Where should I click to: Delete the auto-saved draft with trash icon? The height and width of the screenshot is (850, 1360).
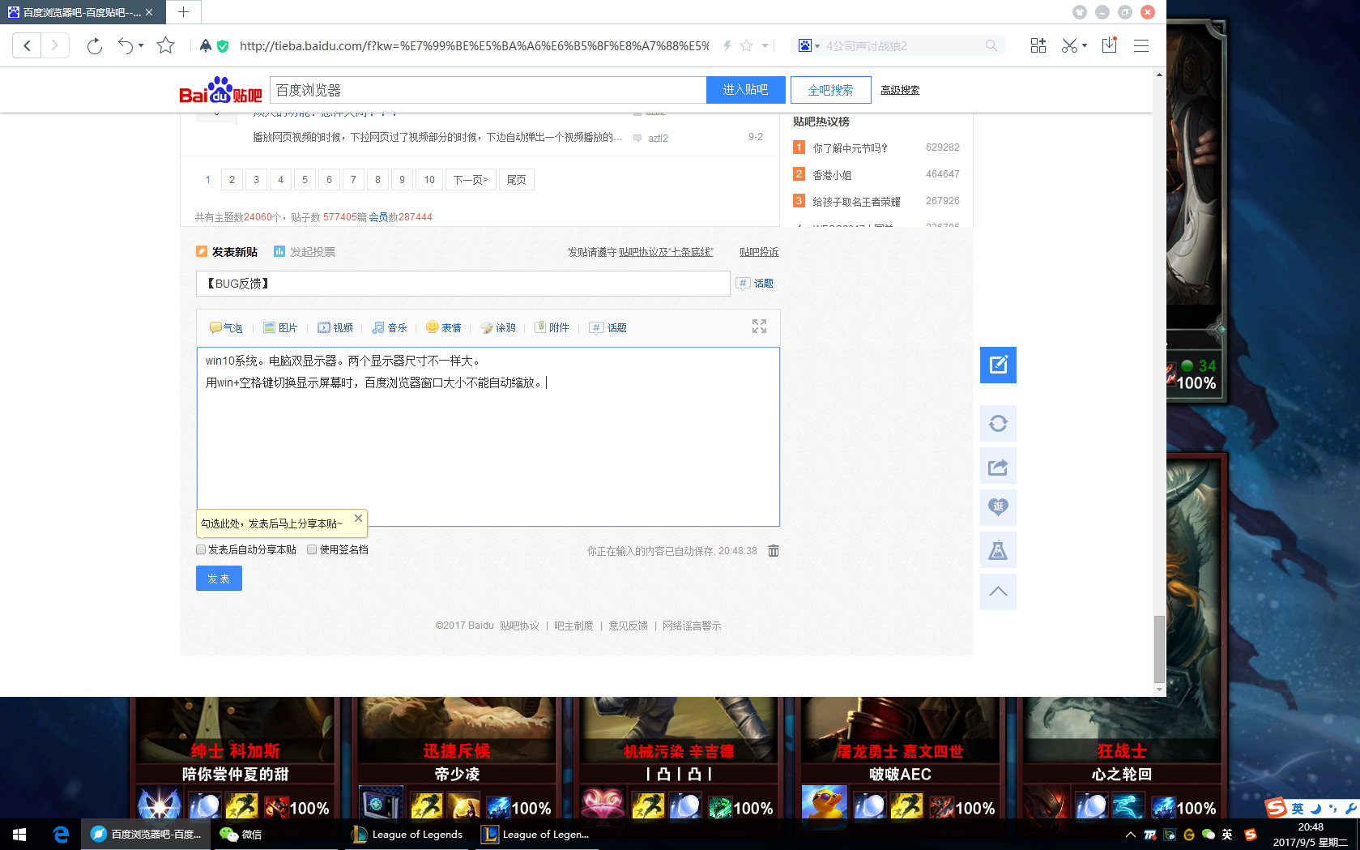774,551
